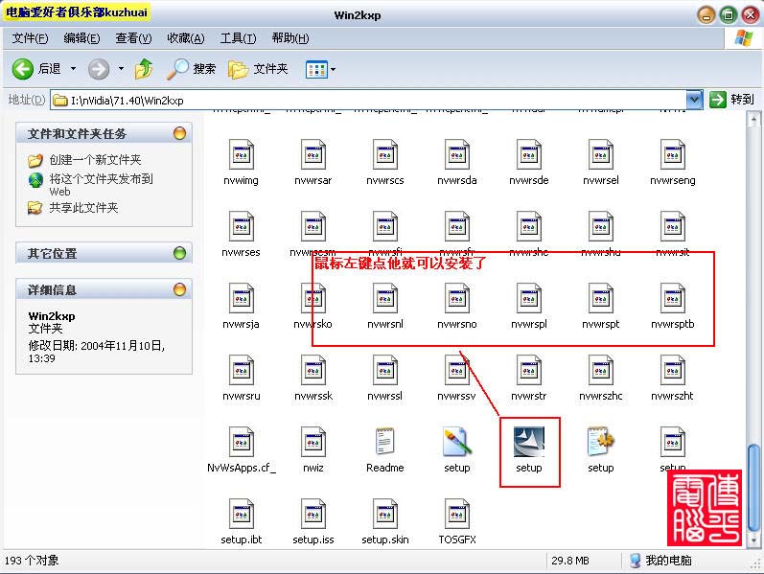Screen dimensions: 764x574
Task: Select the nwiz file icon
Action: [313, 442]
